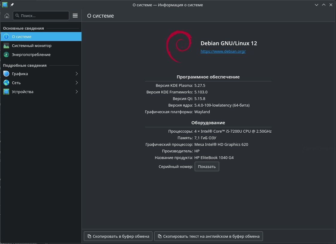Click the Debian swirl logo

click(x=179, y=47)
